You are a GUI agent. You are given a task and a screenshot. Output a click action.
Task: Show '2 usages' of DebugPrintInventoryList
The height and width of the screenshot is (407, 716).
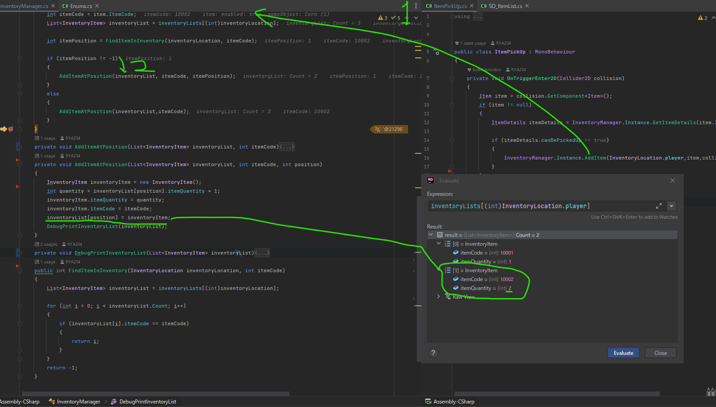click(46, 244)
